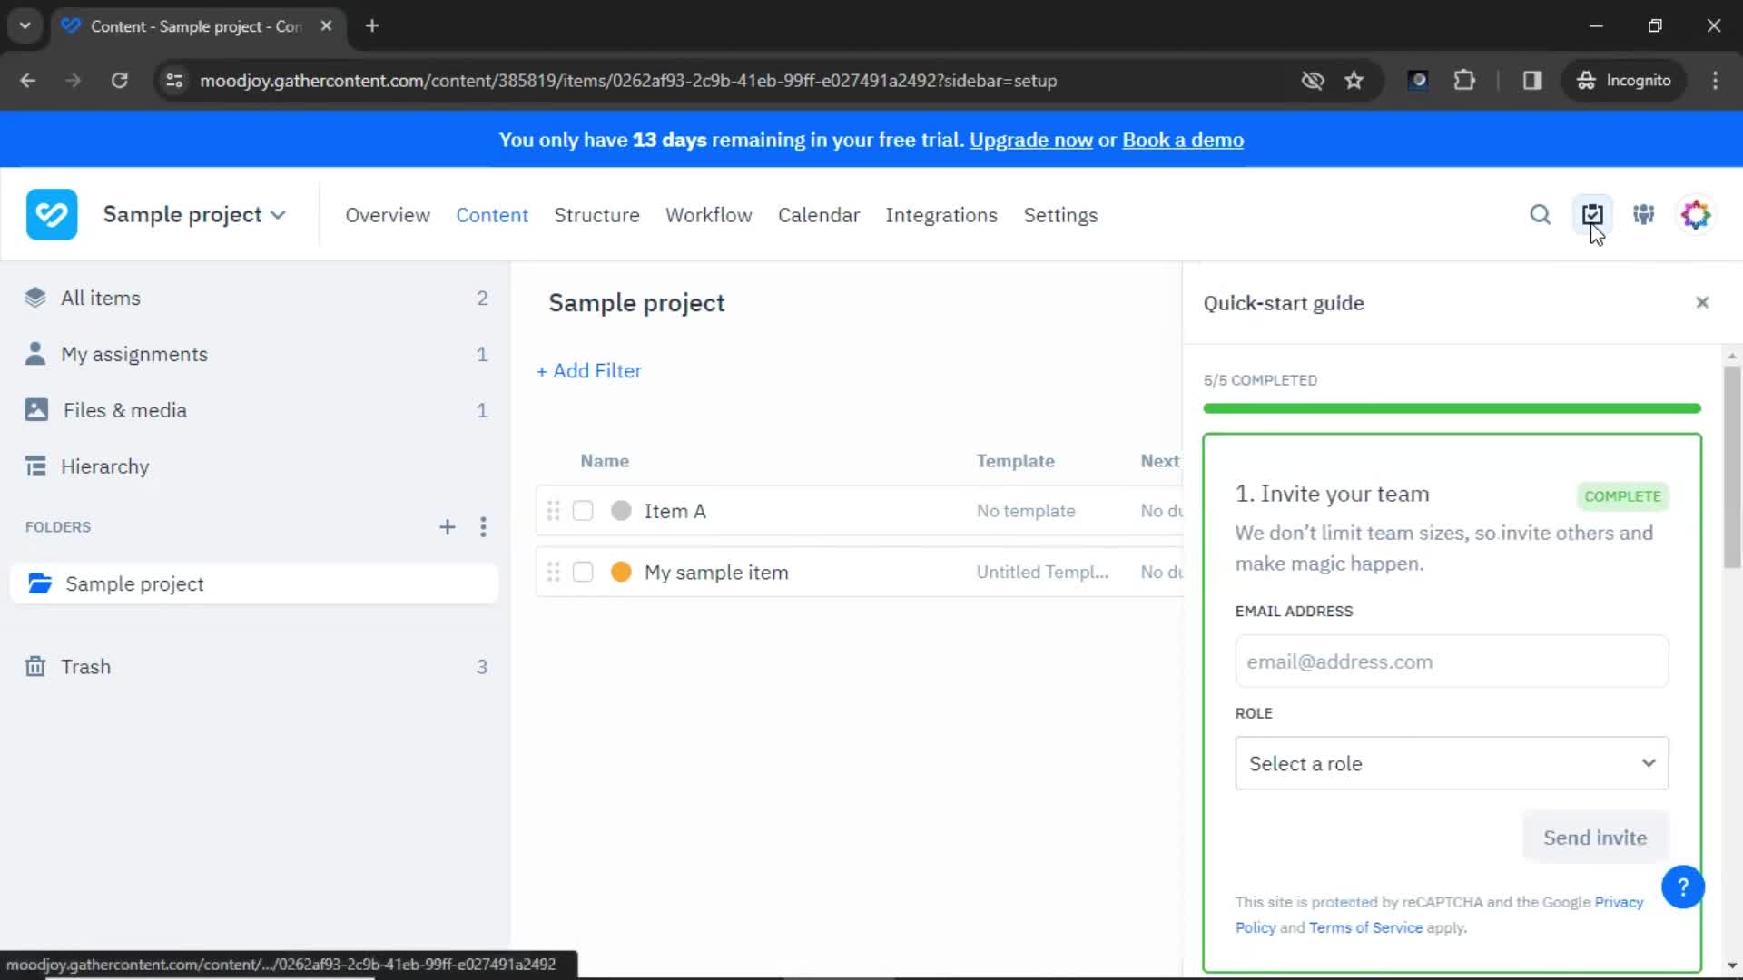Click the Send invite button
This screenshot has height=980, width=1743.
(x=1595, y=838)
